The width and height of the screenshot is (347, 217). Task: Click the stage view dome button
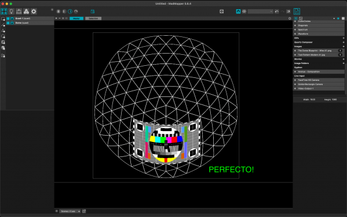tap(76, 11)
